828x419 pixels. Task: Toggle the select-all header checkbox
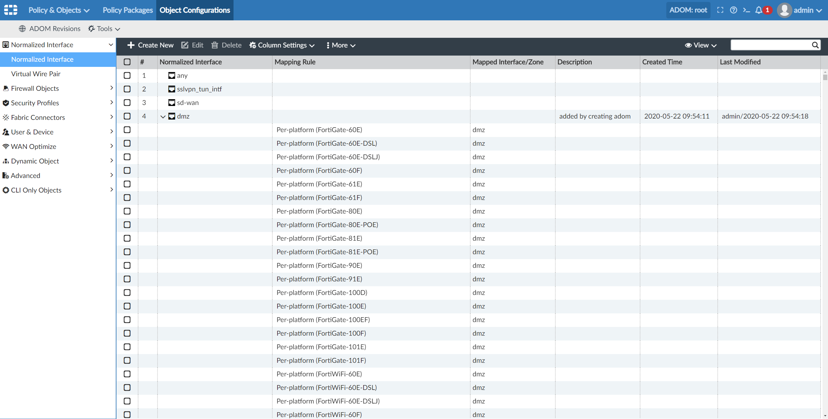pos(127,62)
